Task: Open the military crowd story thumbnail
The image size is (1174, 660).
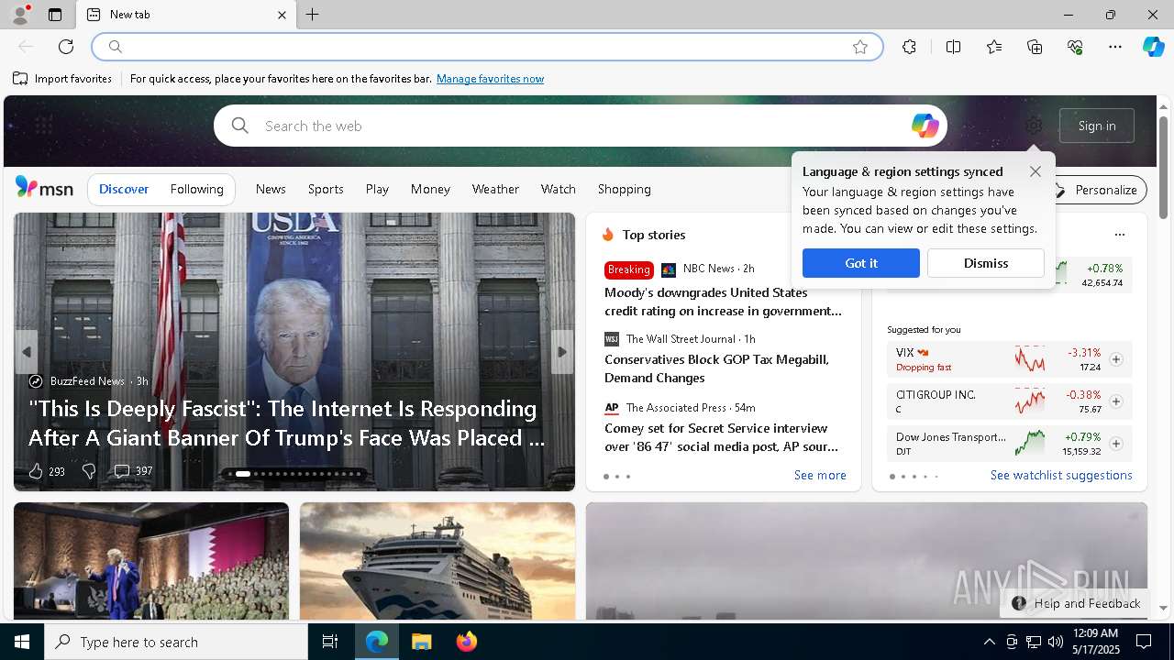Action: pos(151,561)
